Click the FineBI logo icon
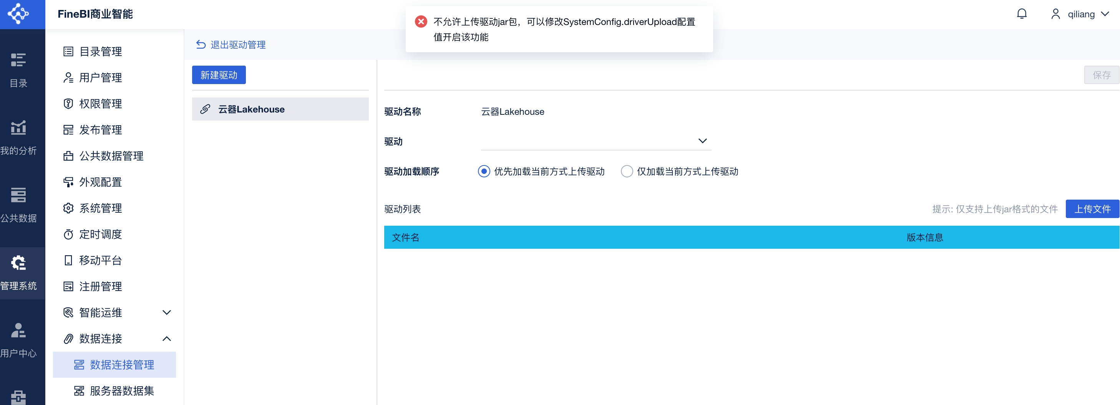Image resolution: width=1120 pixels, height=405 pixels. click(18, 14)
